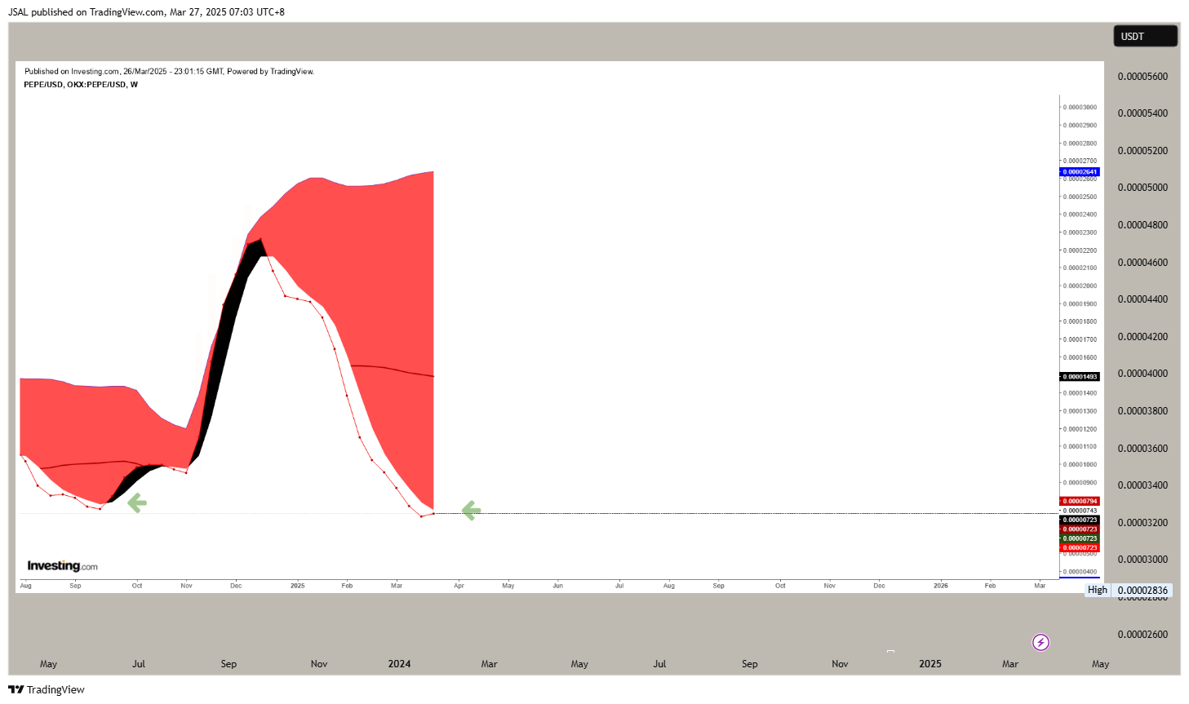Select the green 0.00000723 price tag
The width and height of the screenshot is (1189, 704).
coord(1080,538)
